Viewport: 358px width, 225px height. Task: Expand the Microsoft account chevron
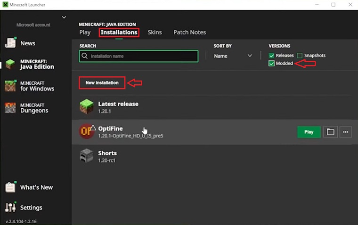[64, 17]
